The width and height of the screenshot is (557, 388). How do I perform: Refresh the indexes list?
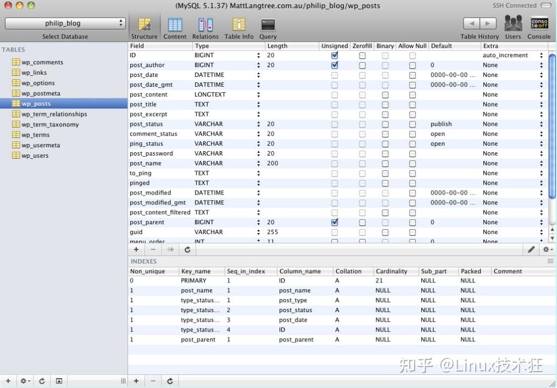click(170, 381)
